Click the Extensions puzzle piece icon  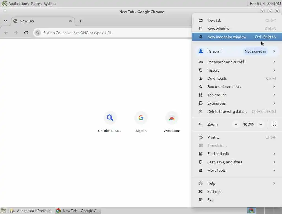[201, 103]
